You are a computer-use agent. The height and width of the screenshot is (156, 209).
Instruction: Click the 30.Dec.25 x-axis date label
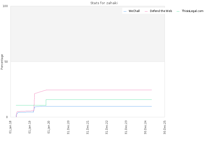(x=165, y=127)
